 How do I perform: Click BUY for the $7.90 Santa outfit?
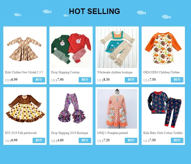[85, 80]
